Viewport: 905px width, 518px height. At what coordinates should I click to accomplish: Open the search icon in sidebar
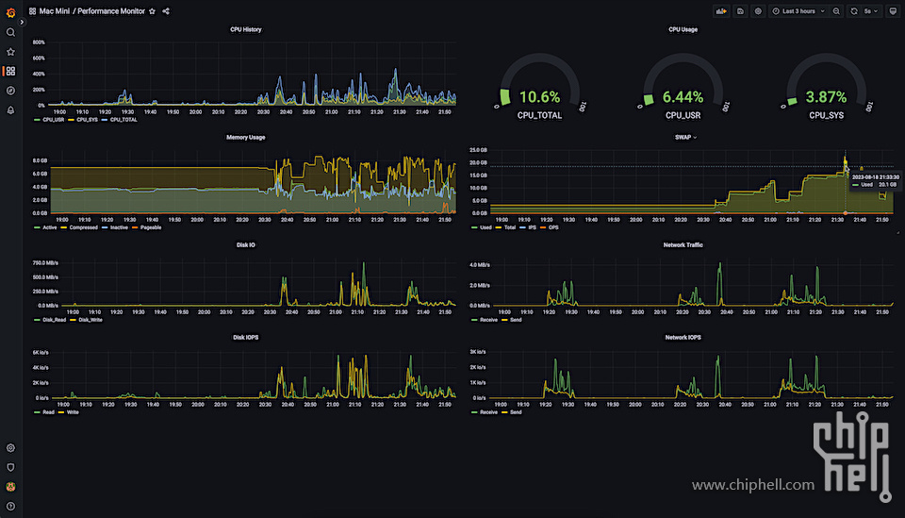(10, 32)
